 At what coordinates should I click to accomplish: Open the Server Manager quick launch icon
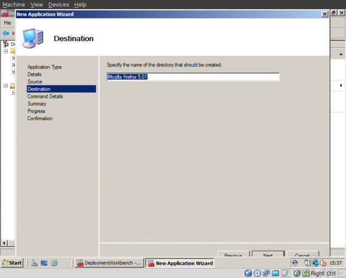pyautogui.click(x=34, y=263)
